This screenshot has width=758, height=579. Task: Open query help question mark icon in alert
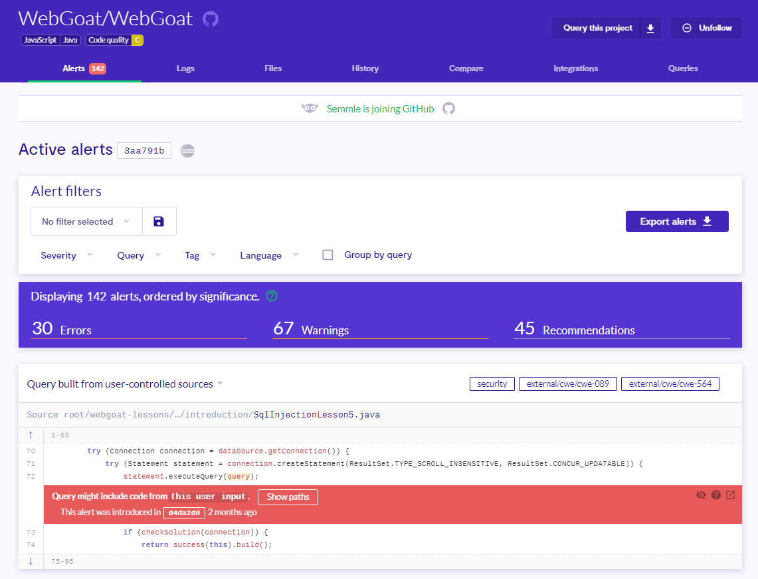[716, 495]
